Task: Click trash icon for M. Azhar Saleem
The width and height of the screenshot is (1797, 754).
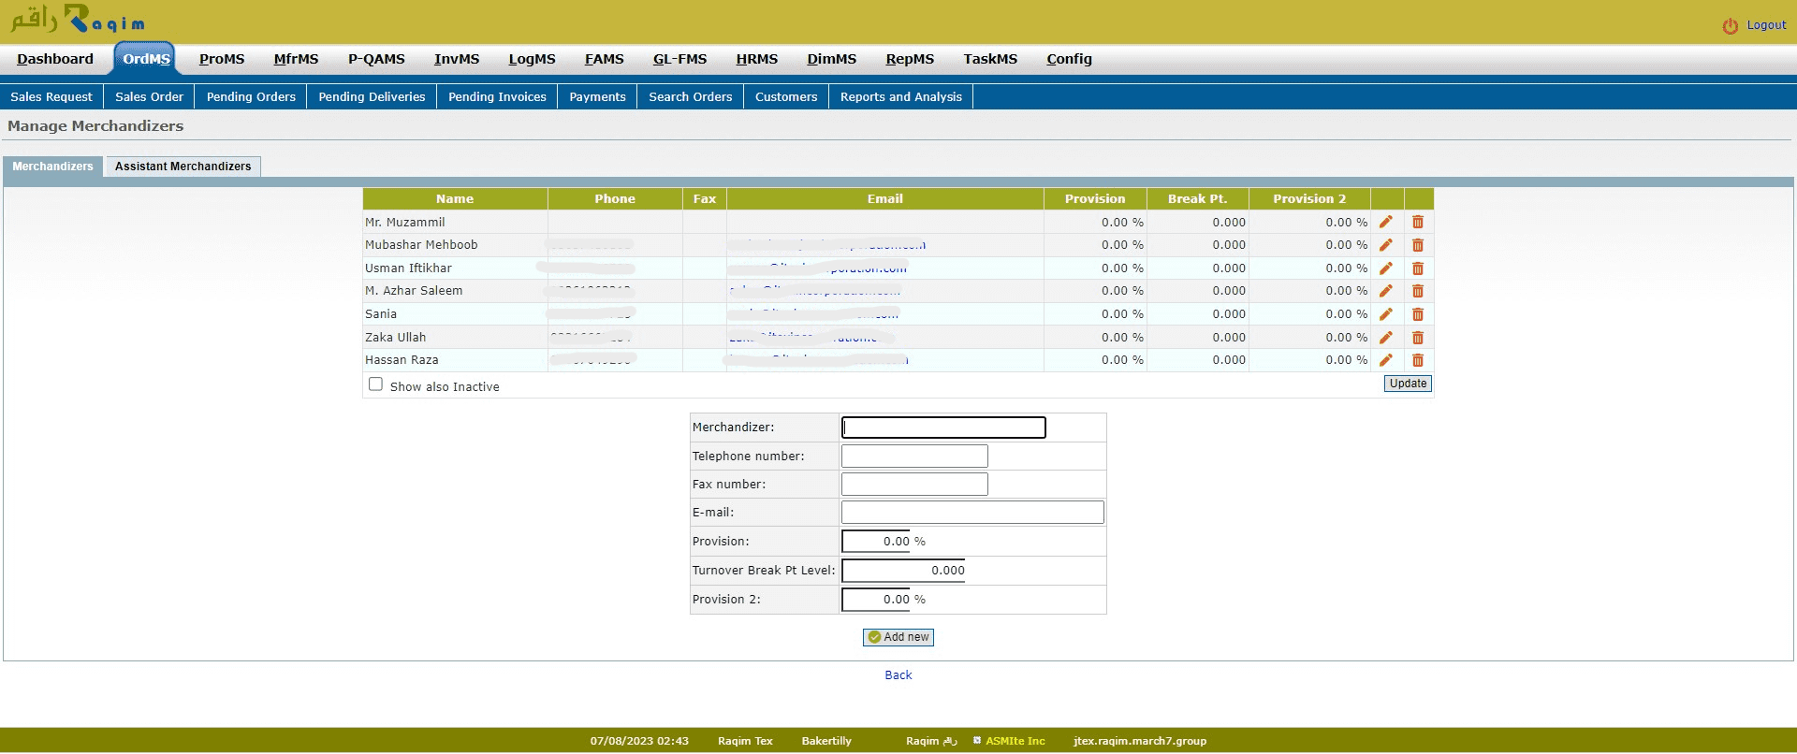Action: pos(1418,291)
